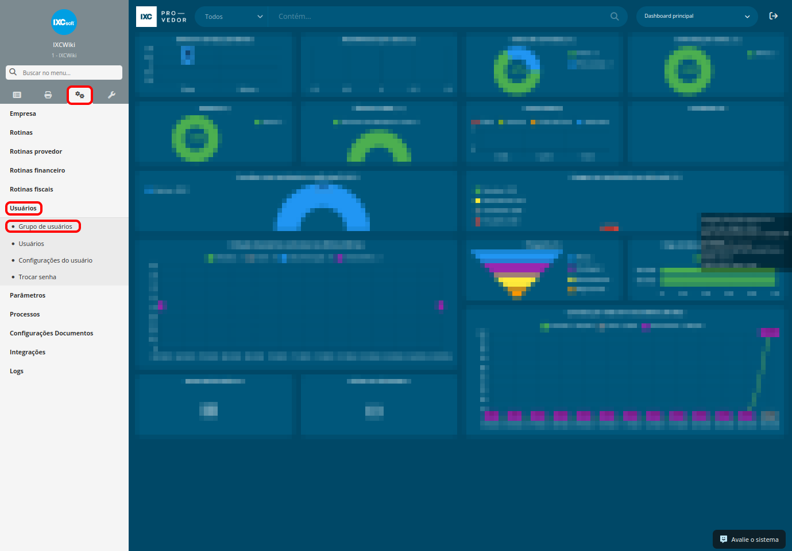Screen dimensions: 792x551
Task: Select the gears settings sidebar tab
Action: pos(80,95)
